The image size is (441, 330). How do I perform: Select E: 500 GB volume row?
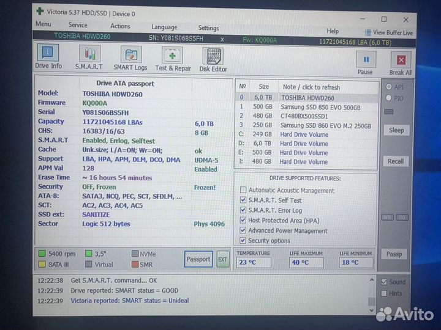pyautogui.click(x=307, y=153)
